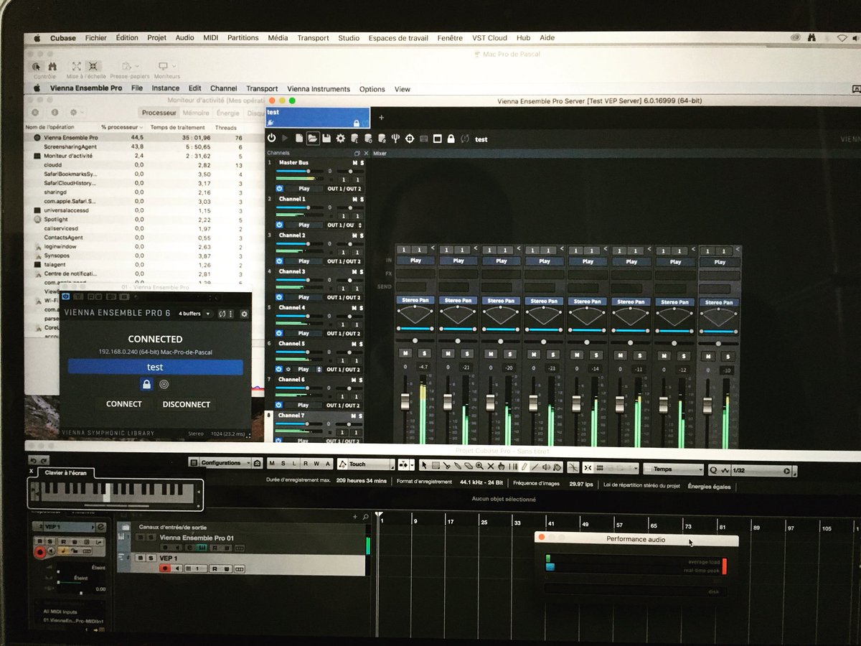Click the lock icon below the test instance

[147, 385]
